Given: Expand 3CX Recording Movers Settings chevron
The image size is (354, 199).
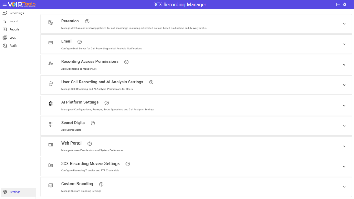Looking at the screenshot, I should coord(344,167).
